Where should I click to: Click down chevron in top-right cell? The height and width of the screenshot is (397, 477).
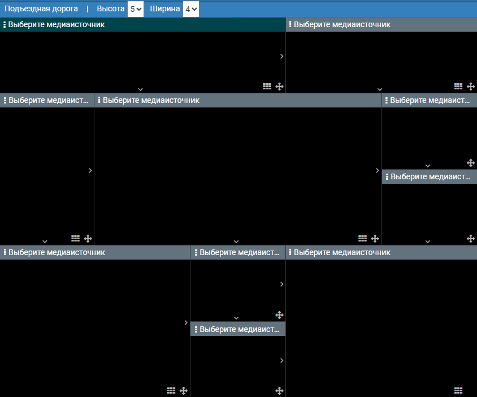tap(380, 89)
